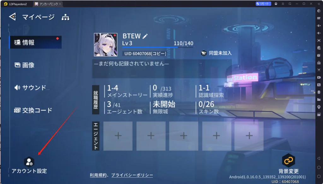
Task: Open 背景変更 background change icon
Action: pos(289,160)
